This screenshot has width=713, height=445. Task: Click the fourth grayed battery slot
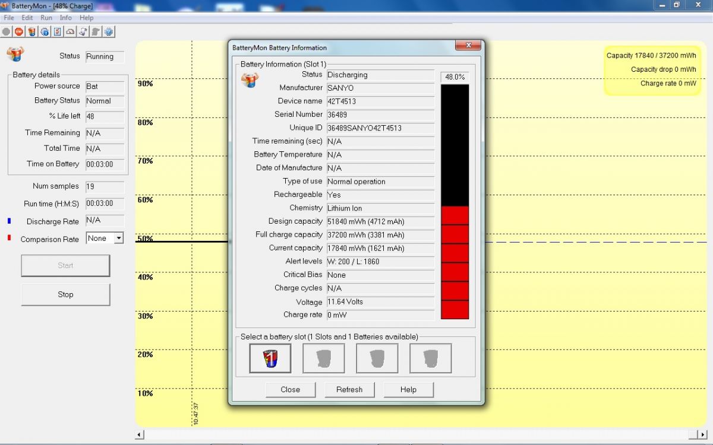(x=430, y=358)
